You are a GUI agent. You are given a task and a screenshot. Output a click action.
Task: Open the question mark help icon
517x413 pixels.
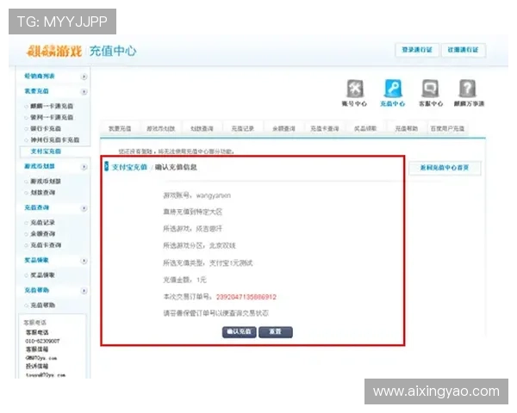click(x=468, y=89)
